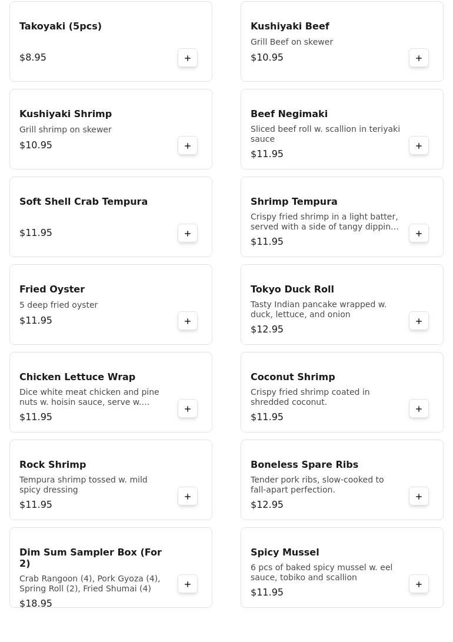The image size is (453, 642).
Task: Add Shrimp Tempura using plus button
Action: click(x=419, y=234)
